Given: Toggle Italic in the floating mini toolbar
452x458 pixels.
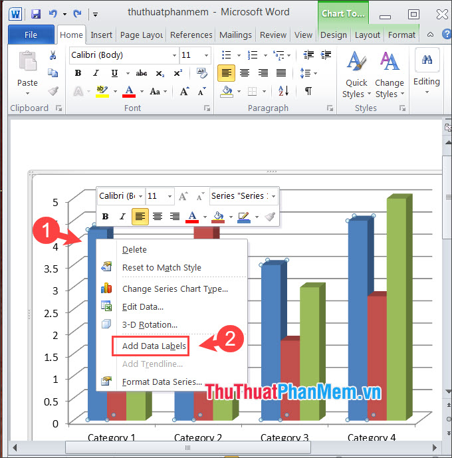Looking at the screenshot, I should click(x=122, y=216).
